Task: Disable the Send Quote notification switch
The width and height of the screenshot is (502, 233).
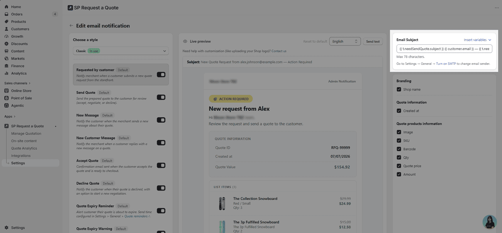Action: (161, 97)
